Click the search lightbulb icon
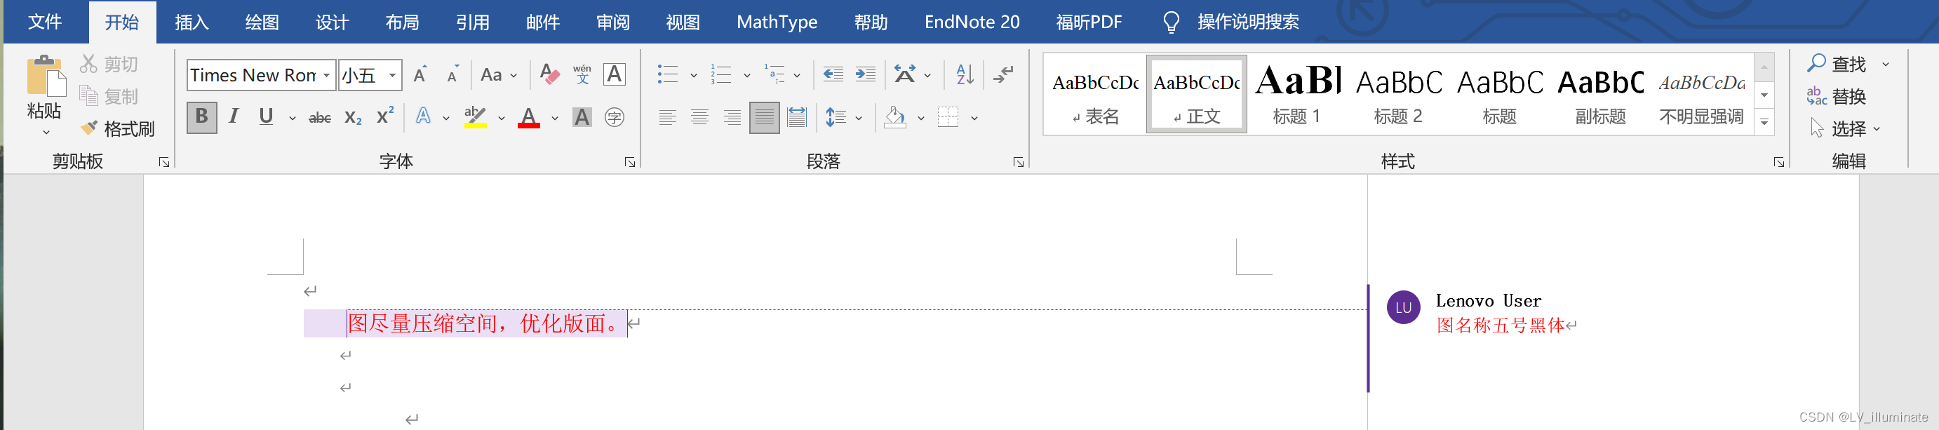 (1172, 22)
